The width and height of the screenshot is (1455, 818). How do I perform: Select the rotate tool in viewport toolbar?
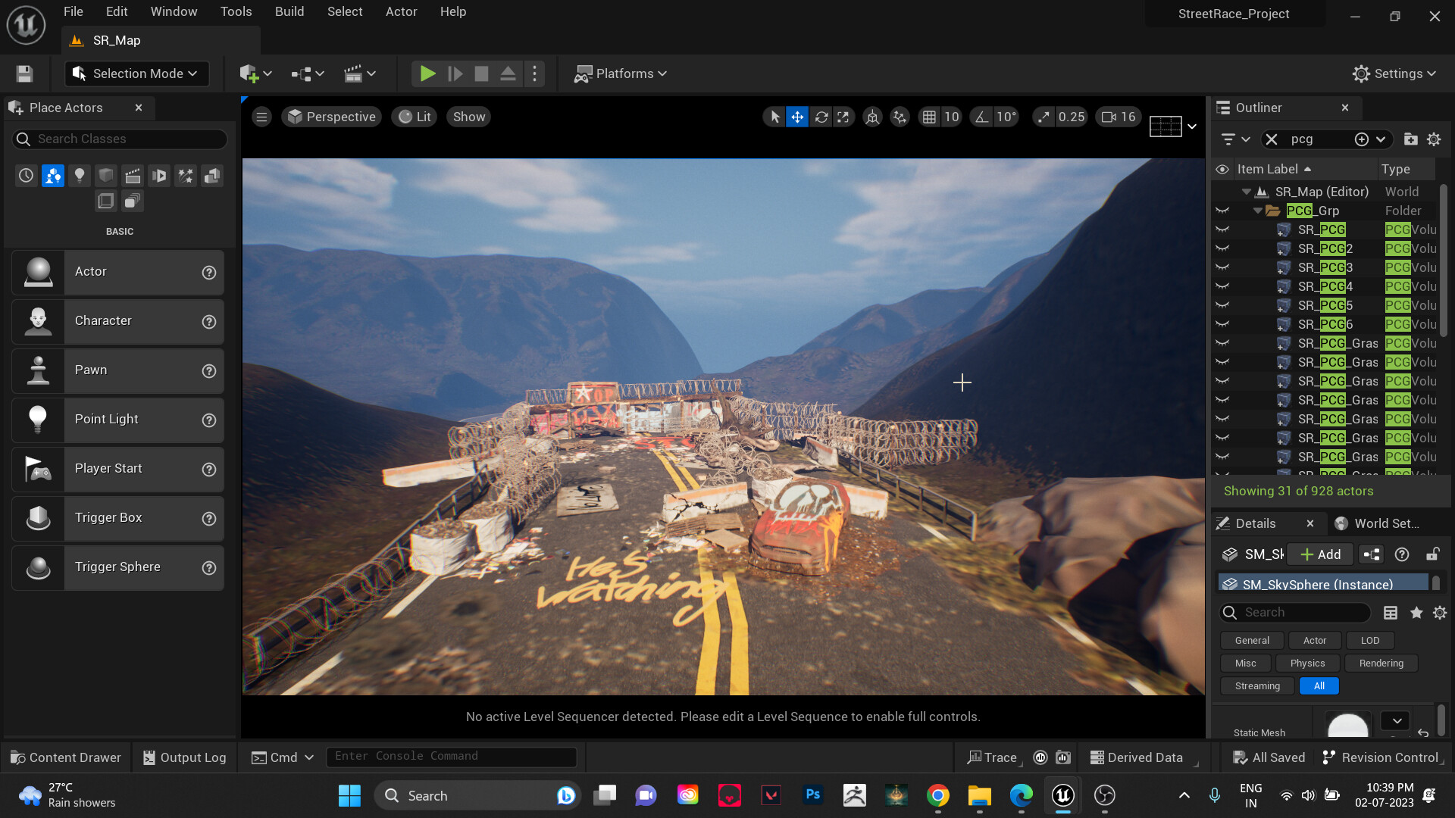pyautogui.click(x=821, y=117)
